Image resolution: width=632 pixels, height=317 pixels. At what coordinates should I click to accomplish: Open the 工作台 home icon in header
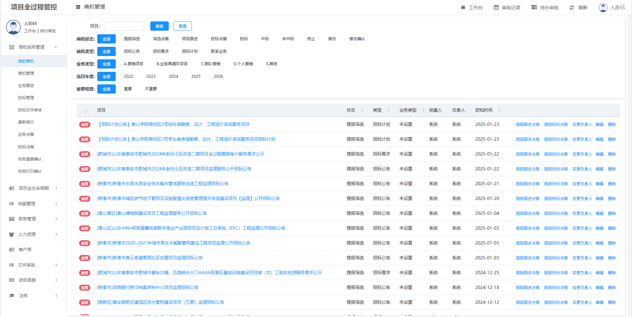[463, 8]
